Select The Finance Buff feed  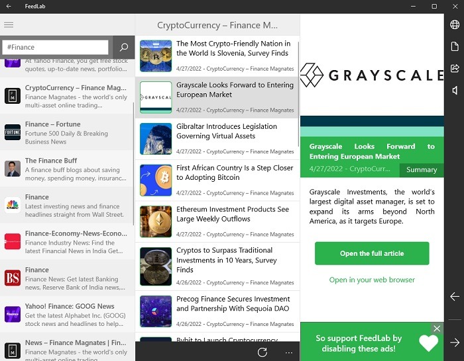68,169
